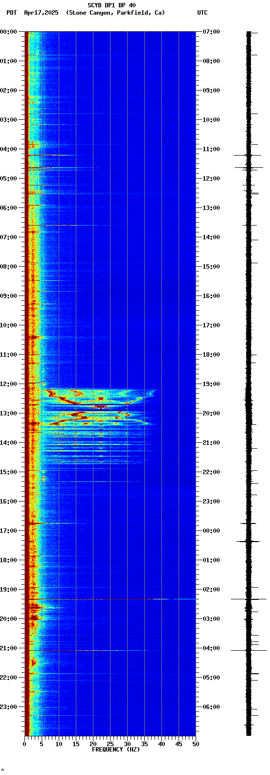This screenshot has width=270, height=775.
Task: Click the '35' frequency tick label
Action: [x=144, y=744]
